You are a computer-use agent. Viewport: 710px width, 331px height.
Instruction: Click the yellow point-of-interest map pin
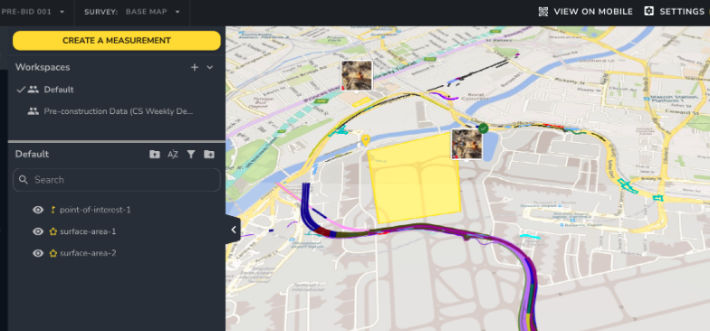[366, 140]
